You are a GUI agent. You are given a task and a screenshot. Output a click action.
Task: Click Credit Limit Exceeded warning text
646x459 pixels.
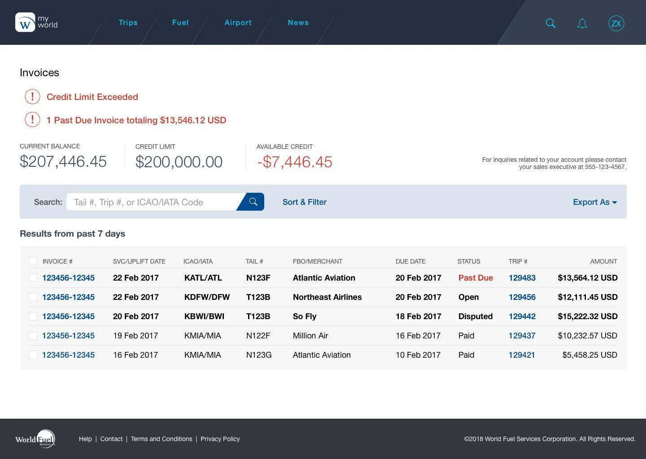point(92,97)
